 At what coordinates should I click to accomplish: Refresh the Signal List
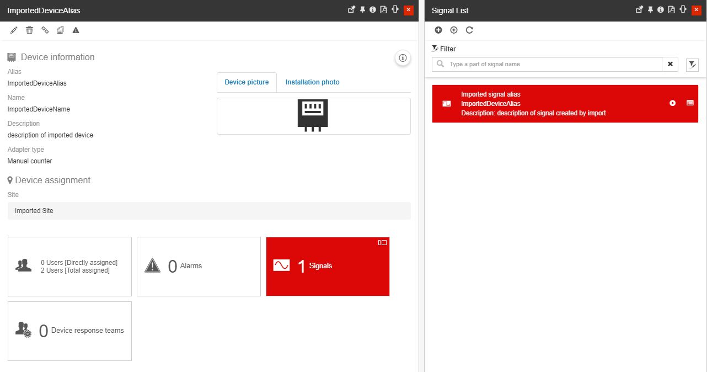469,30
